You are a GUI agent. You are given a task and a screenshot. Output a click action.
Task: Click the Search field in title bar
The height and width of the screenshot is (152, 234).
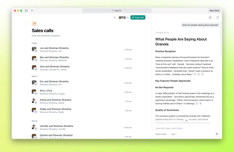[117, 11]
